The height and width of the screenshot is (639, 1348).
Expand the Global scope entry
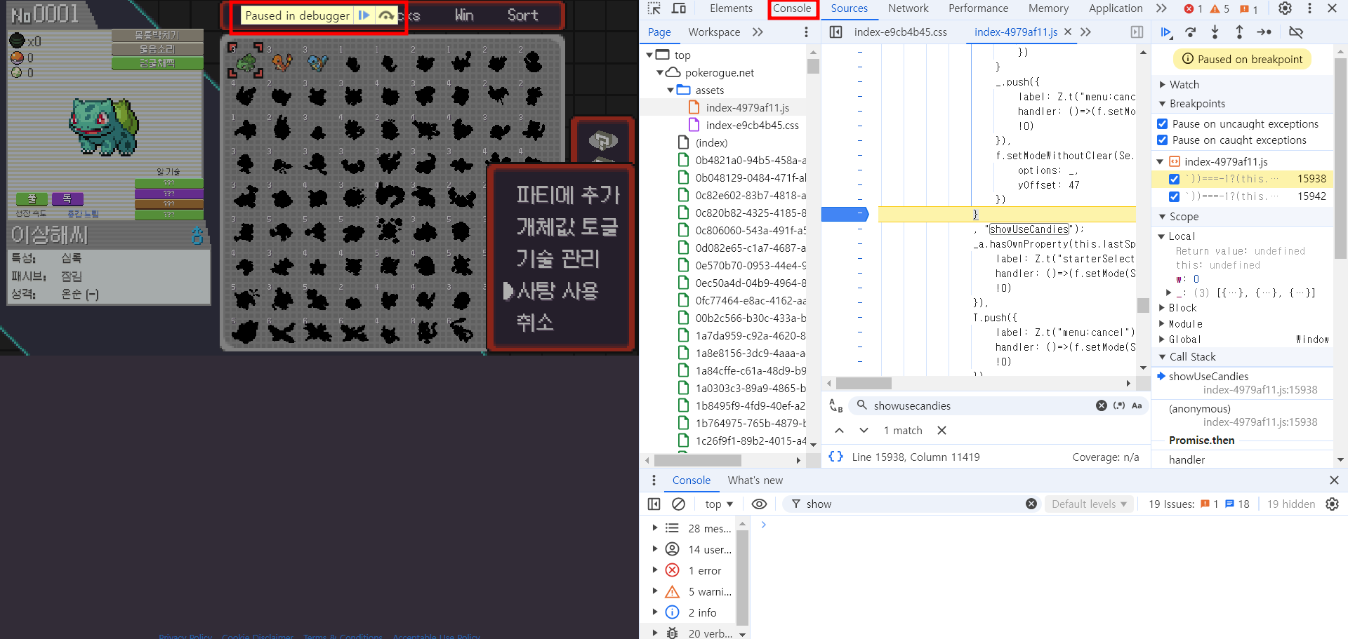(1163, 339)
